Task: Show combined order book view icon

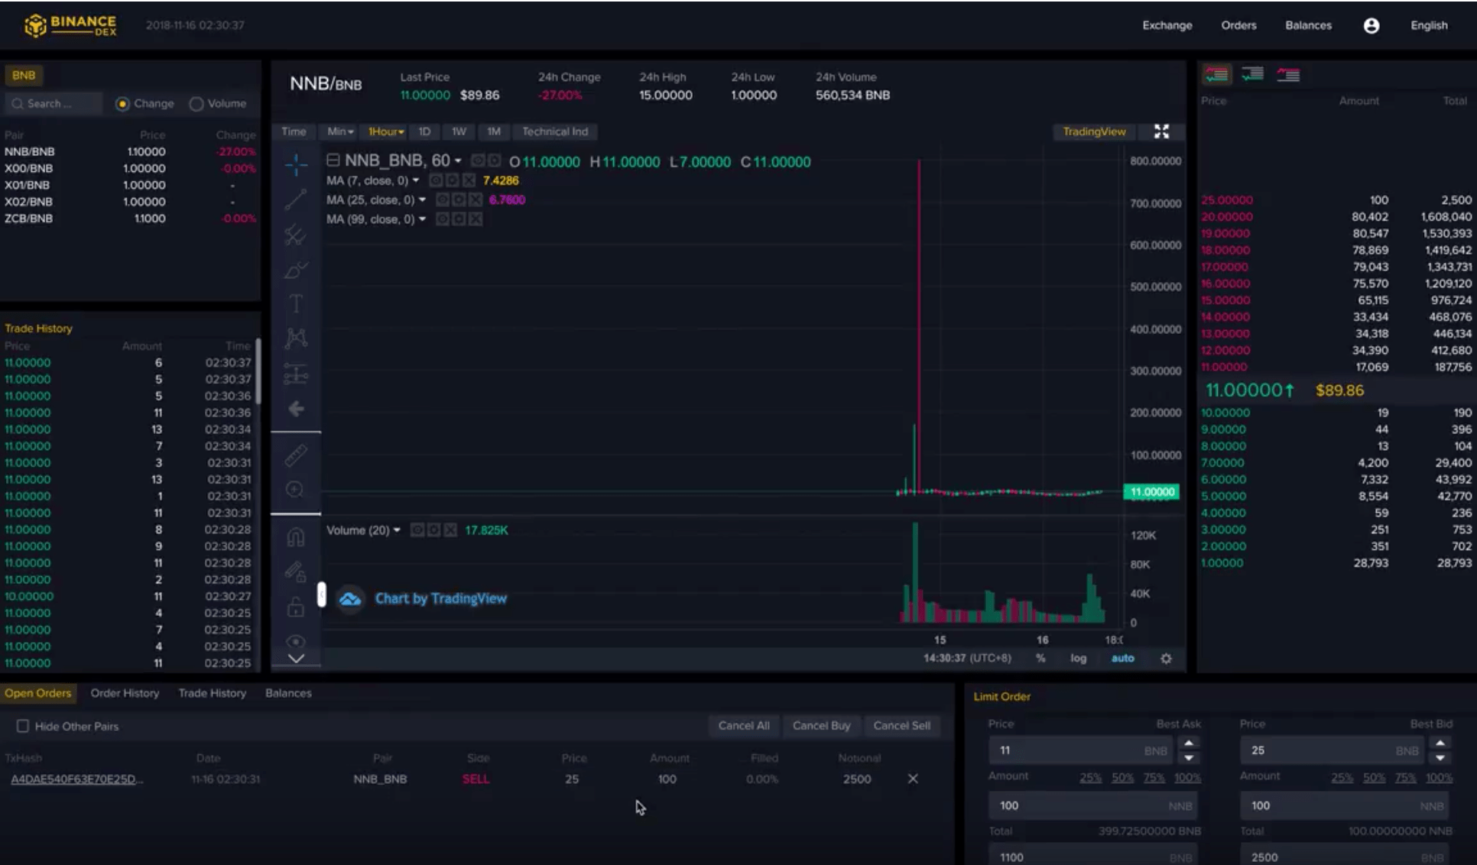Action: [1216, 74]
